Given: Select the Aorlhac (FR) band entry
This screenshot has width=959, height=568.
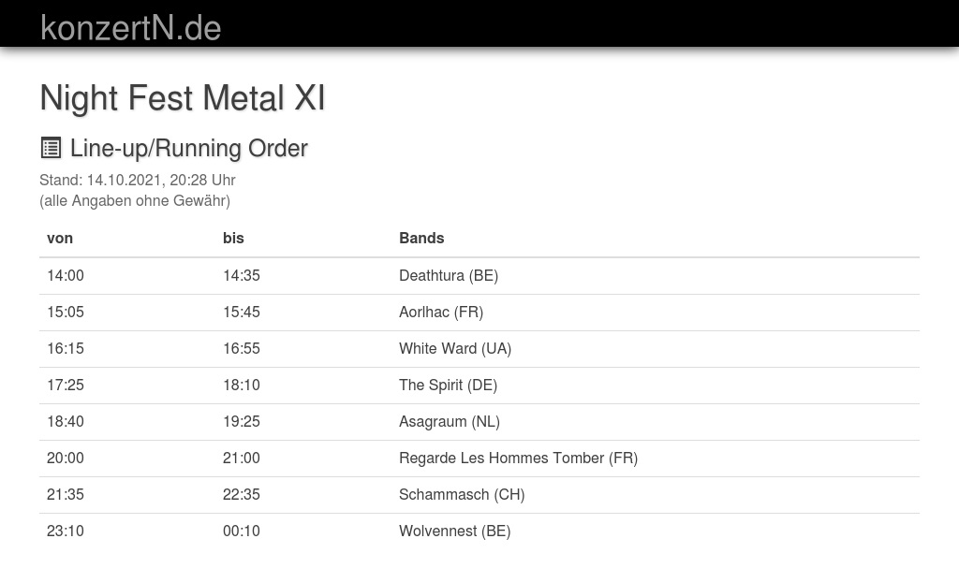Looking at the screenshot, I should point(441,312).
